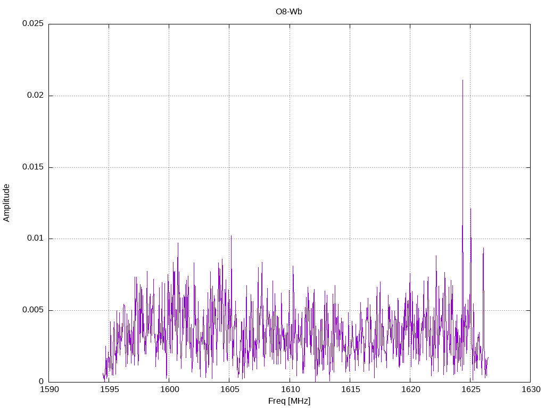Viewport: 545px width, 408px height.
Task: Click the 1605 x-axis tick label
Action: click(230, 389)
